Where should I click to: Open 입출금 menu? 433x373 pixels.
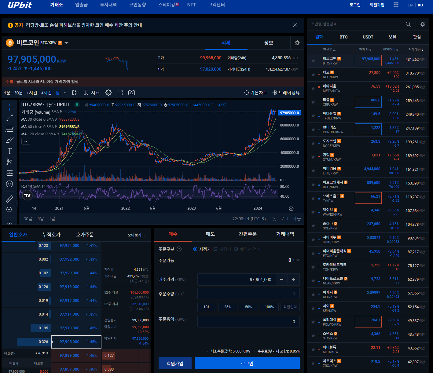click(x=81, y=5)
